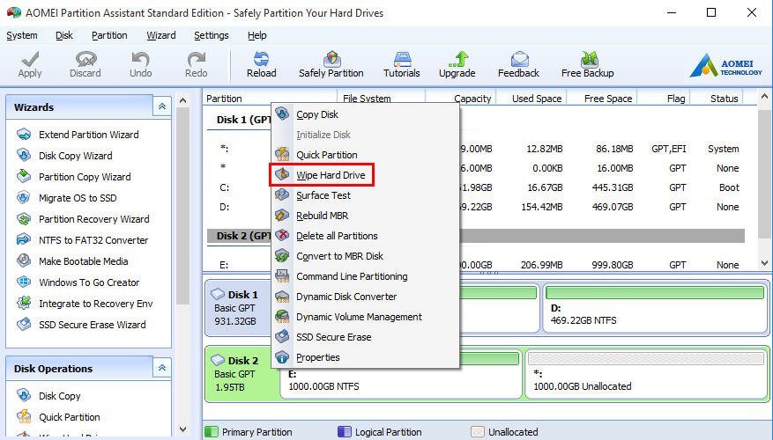Collapse the Disk Operations panel

coord(161,368)
